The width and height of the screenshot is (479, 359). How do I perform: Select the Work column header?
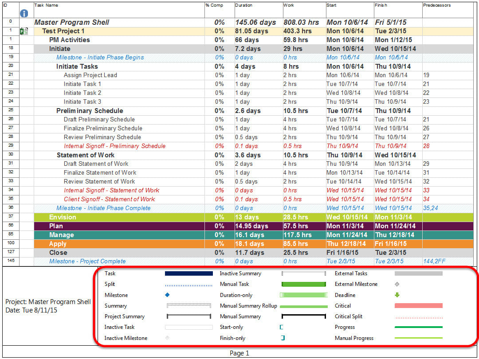(304, 10)
